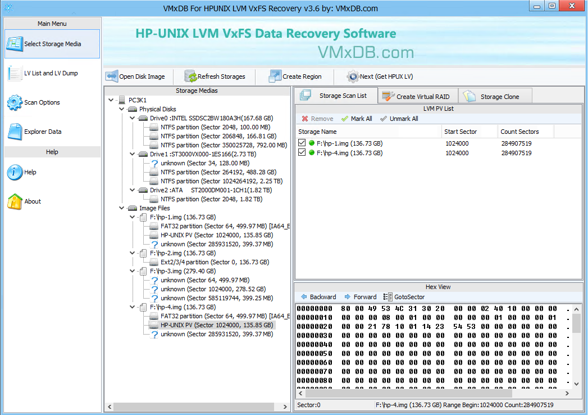The height and width of the screenshot is (415, 588).
Task: Click the Backward arrow in Hex View
Action: pos(304,297)
